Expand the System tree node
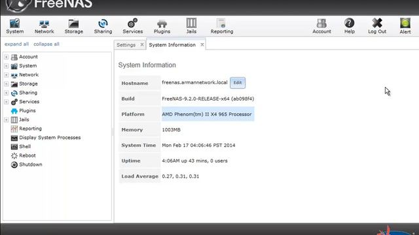The width and height of the screenshot is (419, 235). [6, 66]
